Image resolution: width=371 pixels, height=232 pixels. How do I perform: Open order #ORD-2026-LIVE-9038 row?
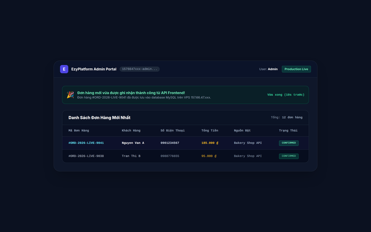pos(185,156)
